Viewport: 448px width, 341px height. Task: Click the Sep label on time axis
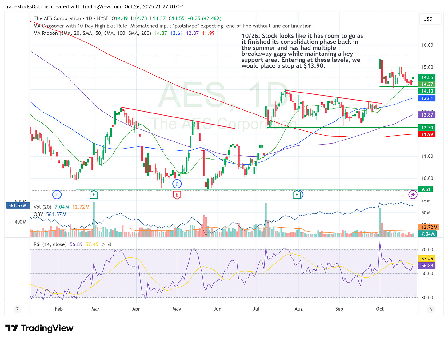tap(339, 309)
